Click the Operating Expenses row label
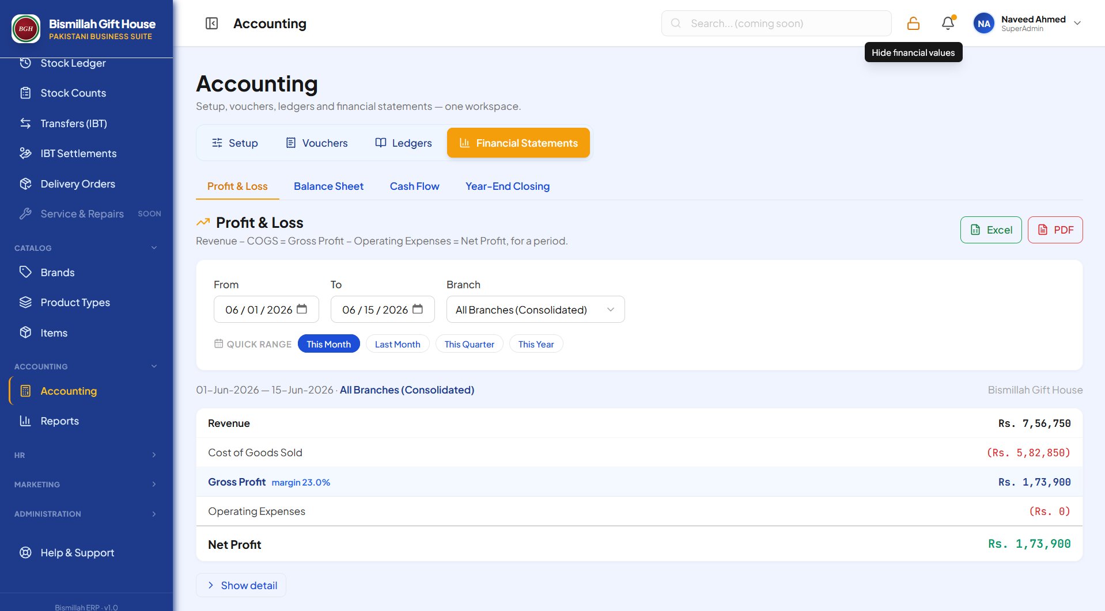The width and height of the screenshot is (1105, 611). pos(256,511)
